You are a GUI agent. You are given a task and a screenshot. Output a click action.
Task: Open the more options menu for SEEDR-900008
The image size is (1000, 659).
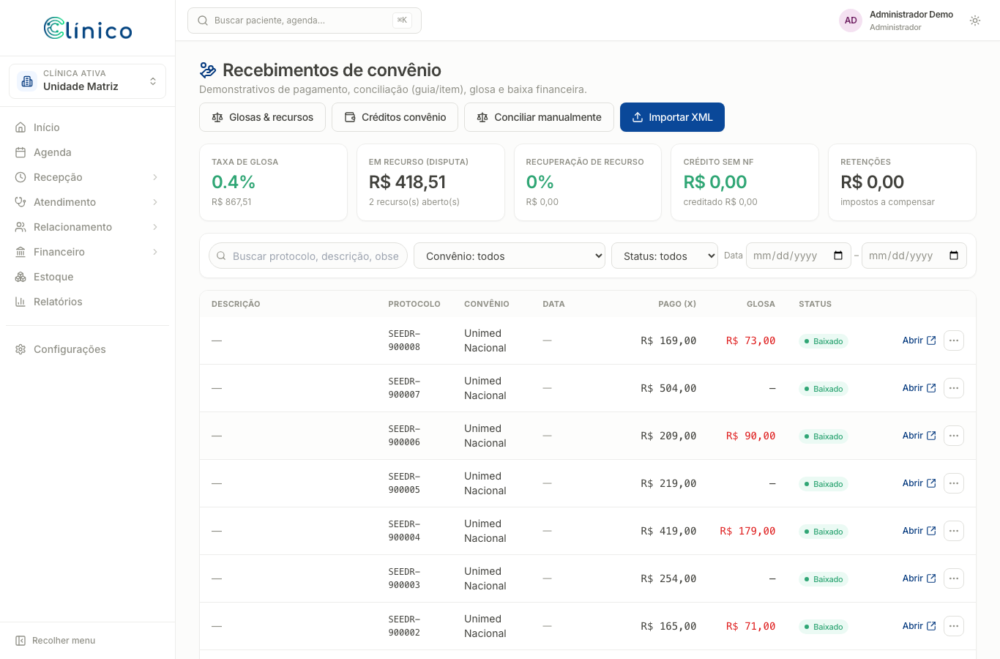coord(954,340)
